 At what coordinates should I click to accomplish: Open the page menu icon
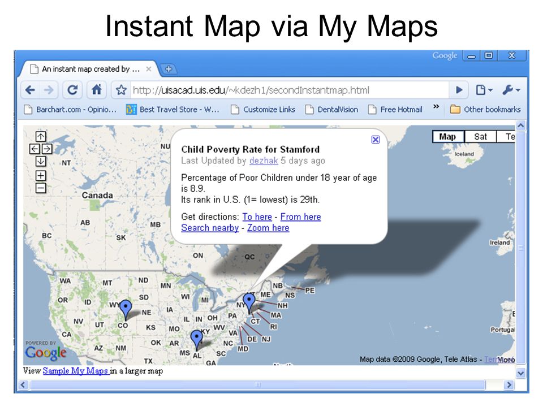tap(484, 90)
